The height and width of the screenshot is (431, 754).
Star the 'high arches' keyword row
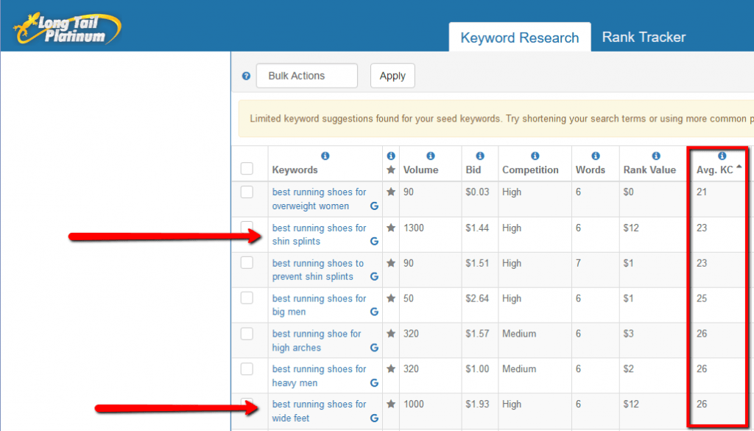[391, 333]
